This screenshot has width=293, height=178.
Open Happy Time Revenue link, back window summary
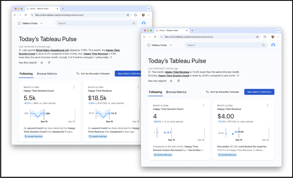(96, 54)
